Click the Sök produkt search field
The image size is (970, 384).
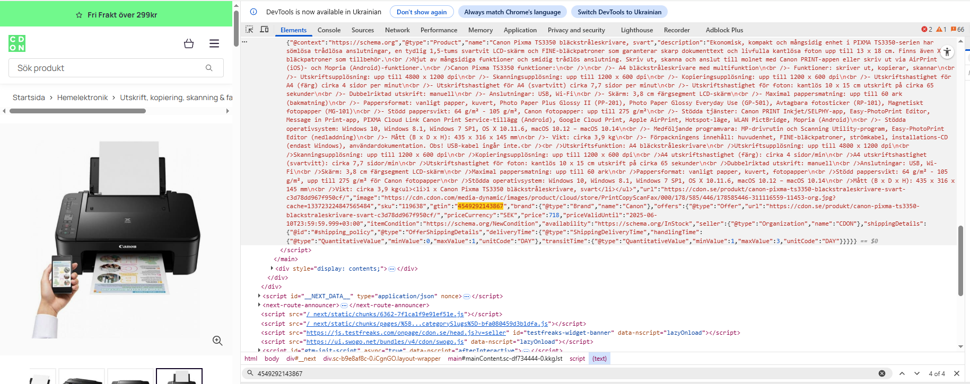116,68
